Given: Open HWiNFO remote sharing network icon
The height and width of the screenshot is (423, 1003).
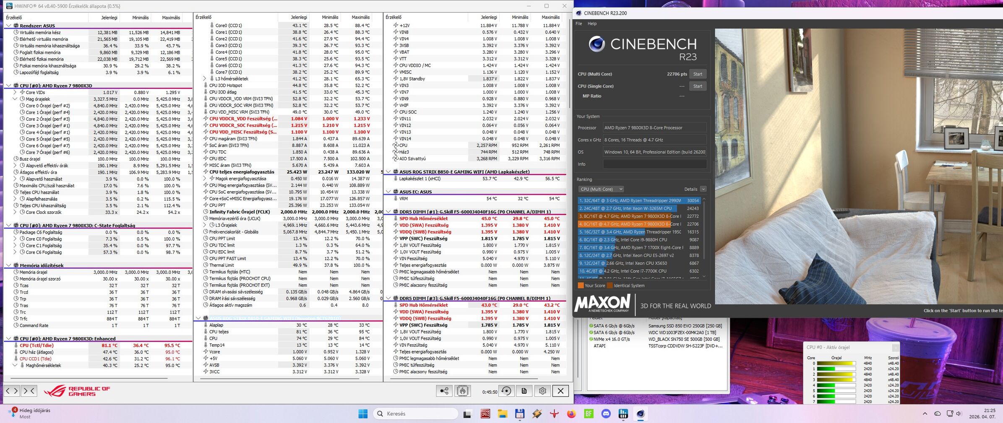Looking at the screenshot, I should [444, 391].
